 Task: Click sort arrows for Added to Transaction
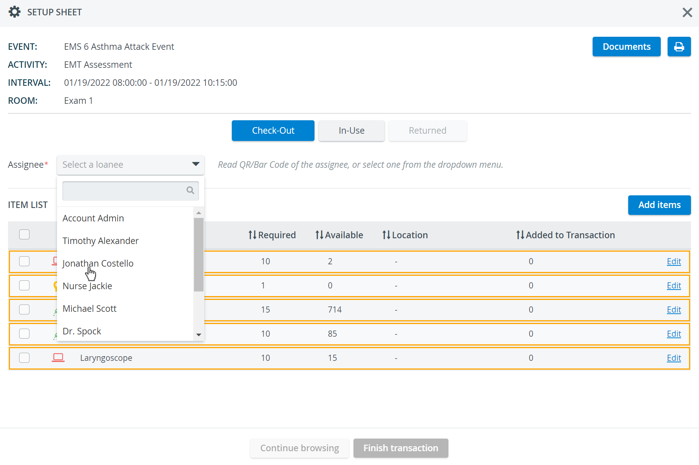[x=520, y=235]
